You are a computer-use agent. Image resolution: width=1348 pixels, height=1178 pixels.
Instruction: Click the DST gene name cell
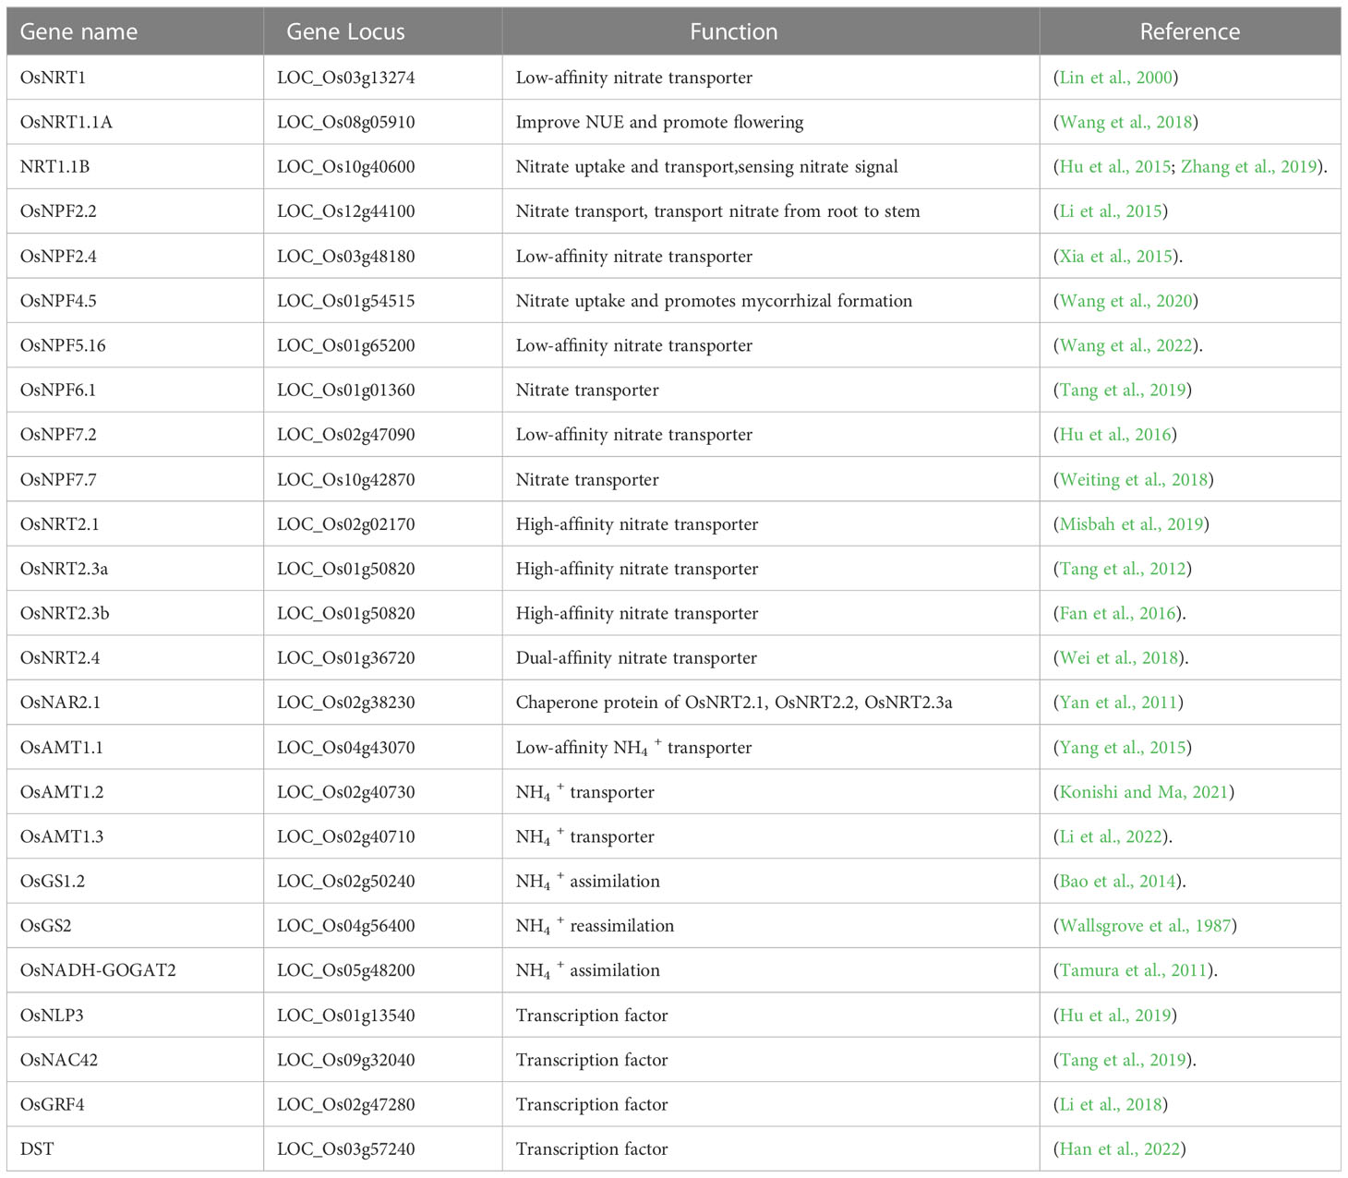pos(135,1149)
